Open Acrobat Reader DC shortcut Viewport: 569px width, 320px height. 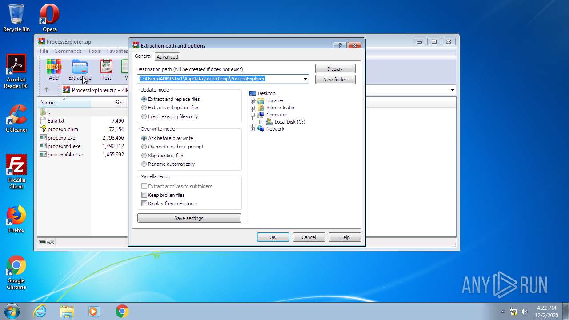pyautogui.click(x=16, y=72)
